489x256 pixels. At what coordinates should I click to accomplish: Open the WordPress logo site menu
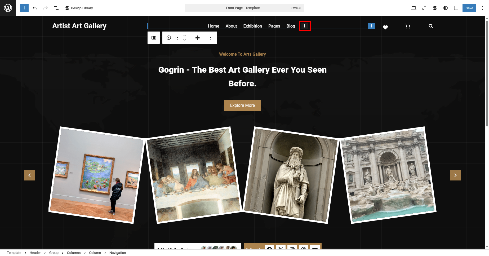point(8,8)
